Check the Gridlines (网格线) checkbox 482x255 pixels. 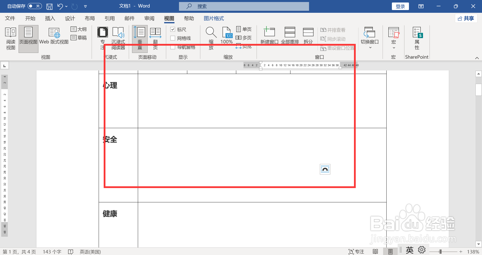point(173,38)
